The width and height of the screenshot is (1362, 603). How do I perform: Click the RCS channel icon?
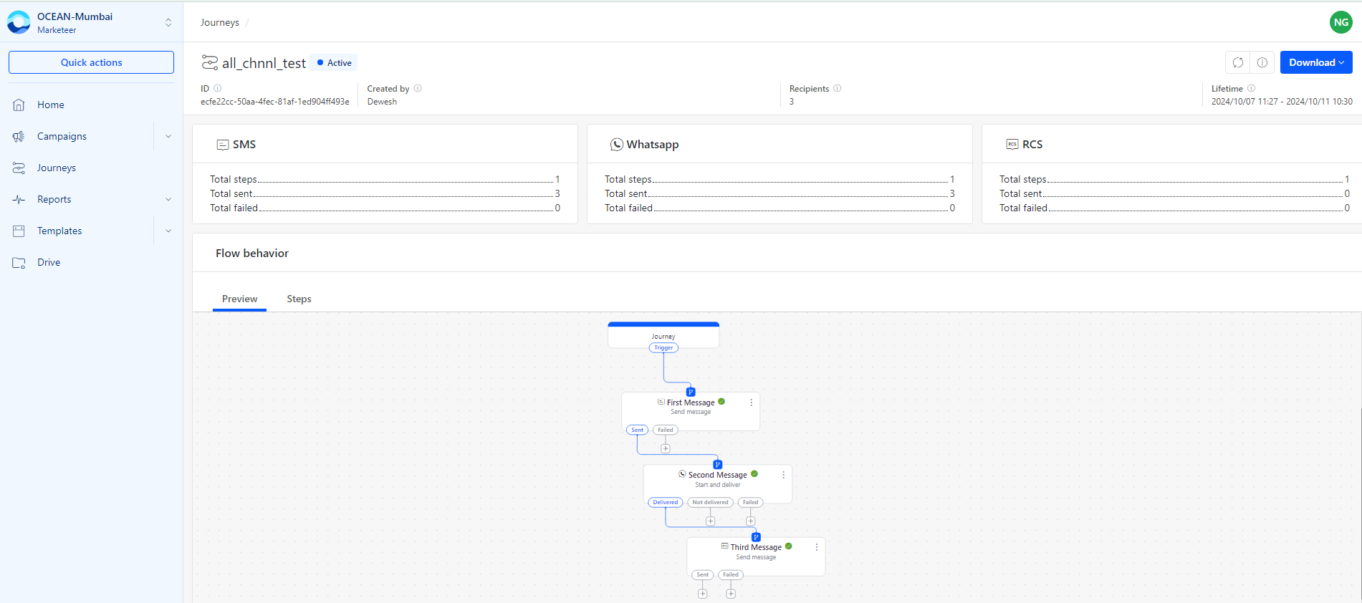pos(1012,144)
